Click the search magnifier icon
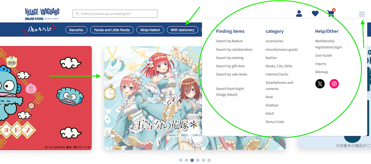Screen dimensions: 371x164 pos(77,14)
